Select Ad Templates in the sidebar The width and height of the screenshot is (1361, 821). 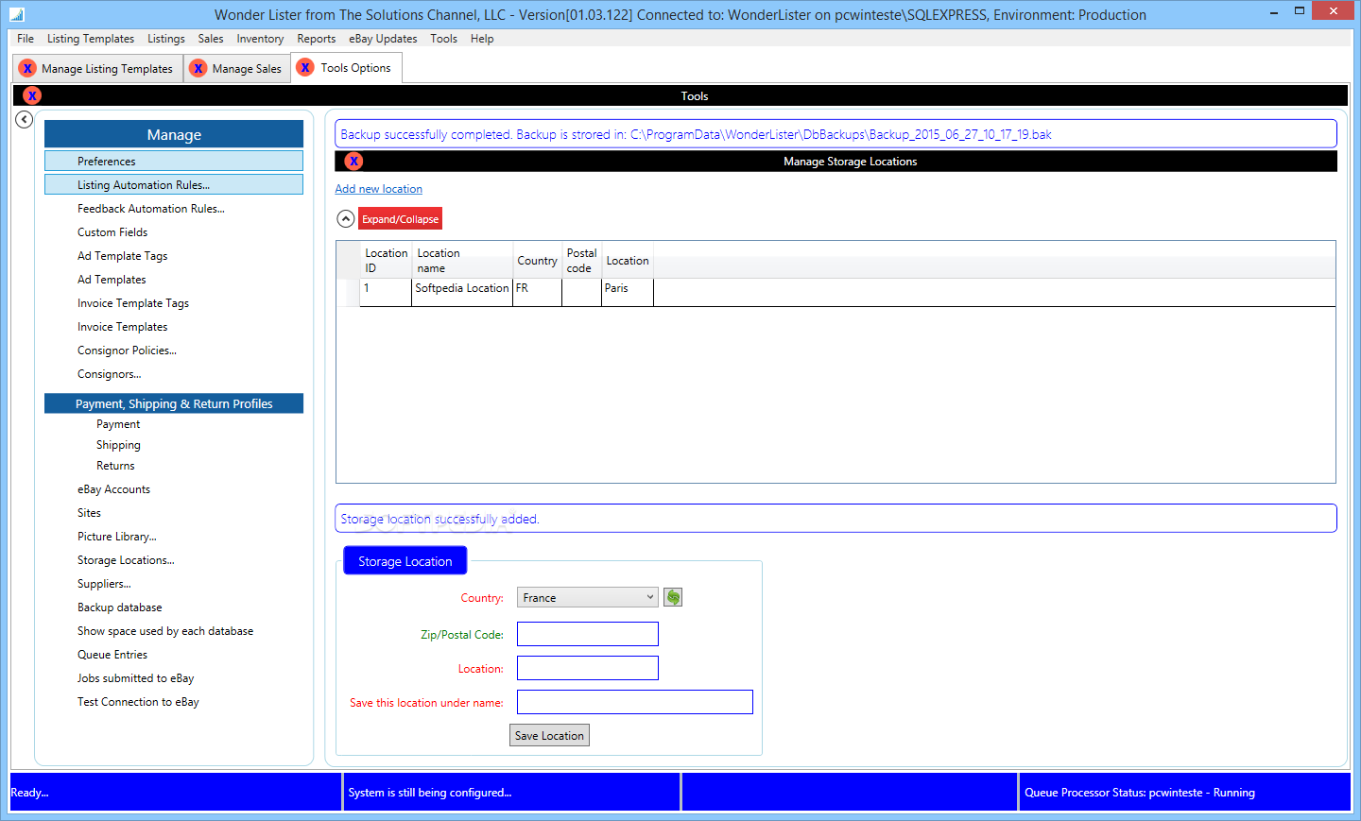tap(112, 280)
